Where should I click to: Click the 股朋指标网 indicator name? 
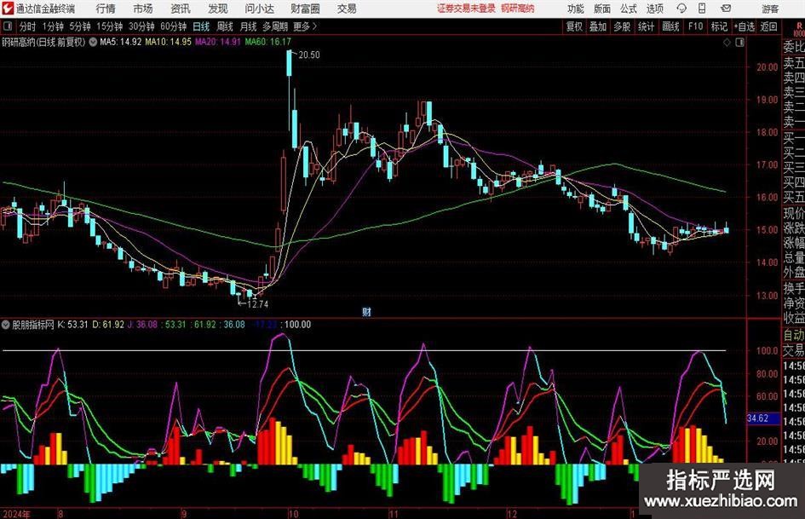click(x=33, y=325)
